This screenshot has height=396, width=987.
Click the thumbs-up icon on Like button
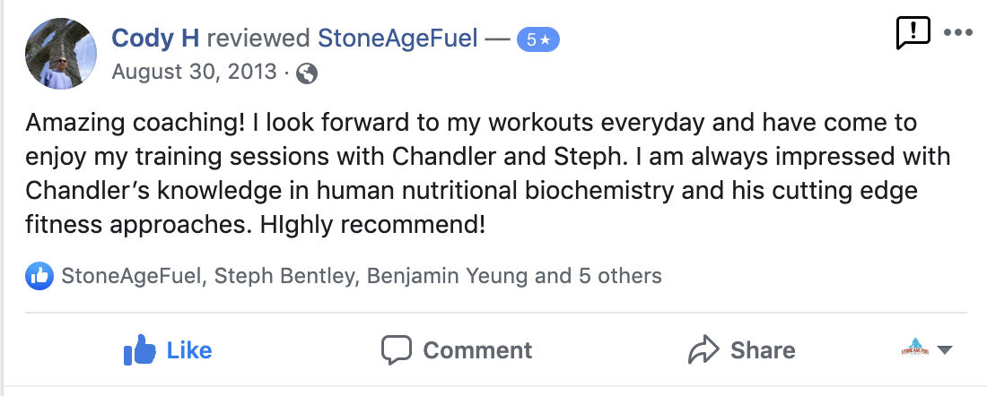coord(139,349)
